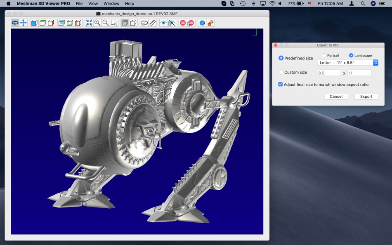Click the Export button
The height and width of the screenshot is (245, 392).
(x=366, y=97)
